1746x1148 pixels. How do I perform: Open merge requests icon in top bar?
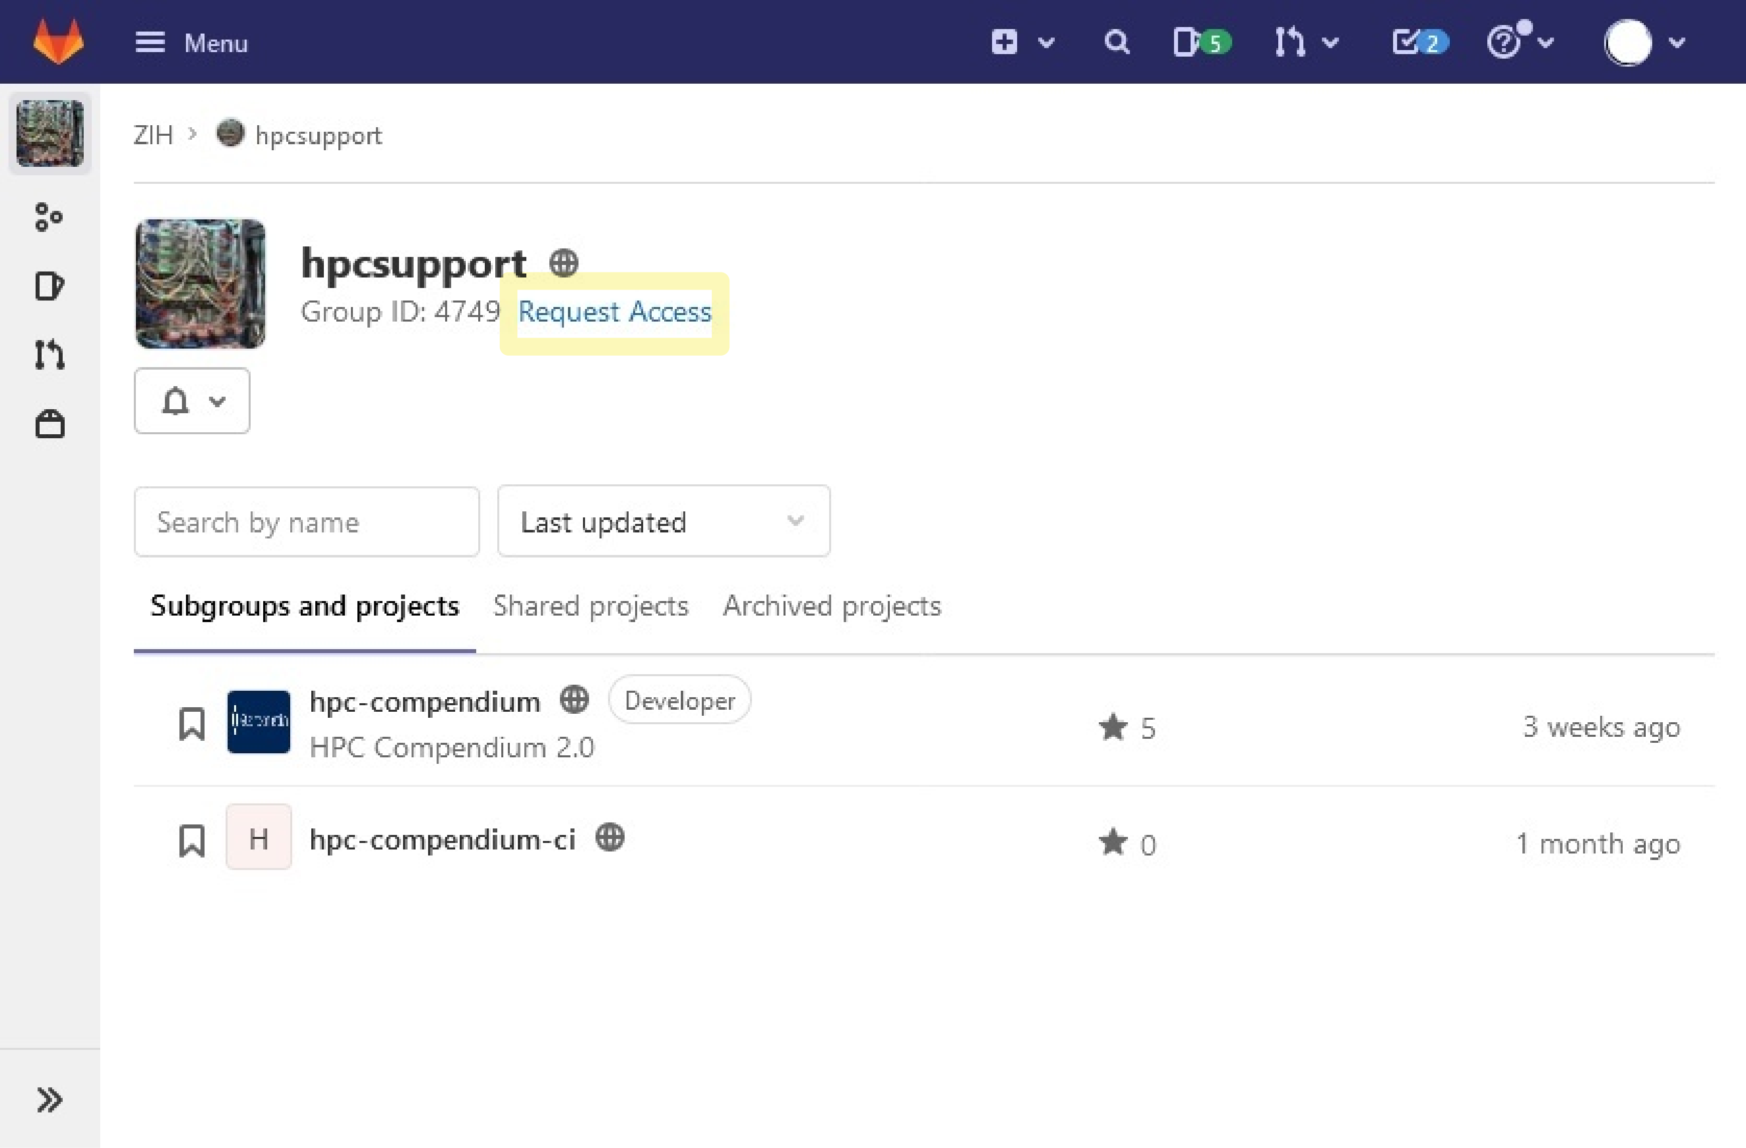click(x=1290, y=42)
